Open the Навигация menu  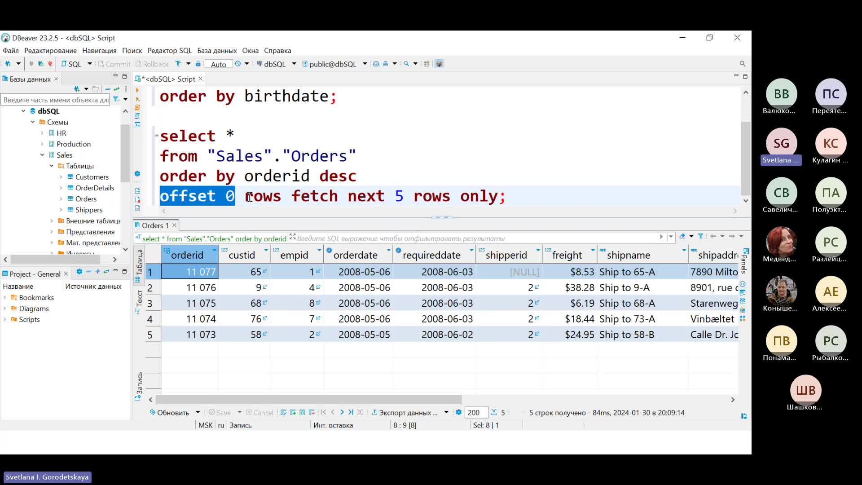point(99,51)
